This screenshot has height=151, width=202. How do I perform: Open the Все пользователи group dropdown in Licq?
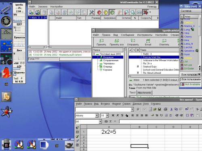(190, 74)
